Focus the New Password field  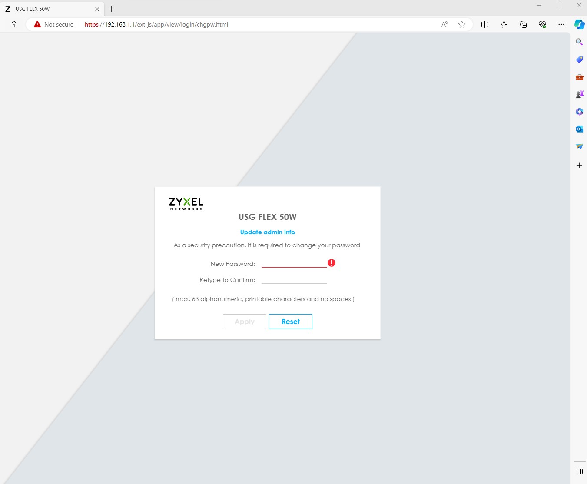pos(294,263)
